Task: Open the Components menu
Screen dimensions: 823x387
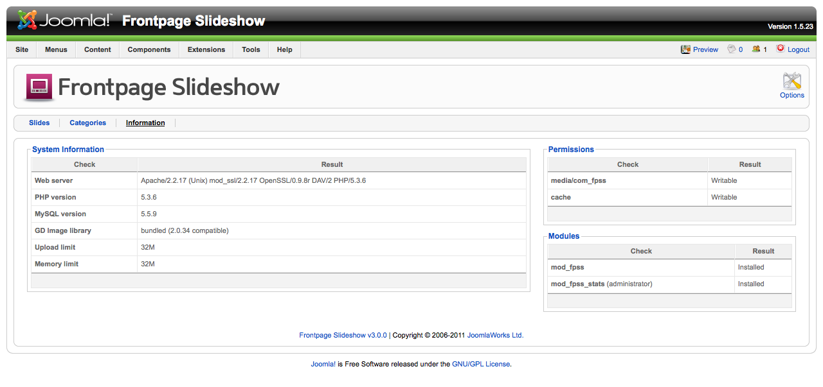Action: click(149, 49)
